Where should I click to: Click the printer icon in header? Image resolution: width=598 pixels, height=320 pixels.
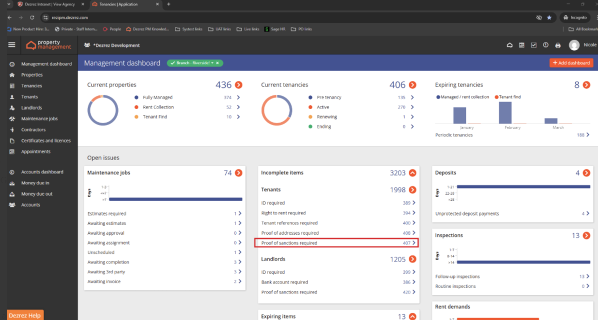(x=558, y=45)
